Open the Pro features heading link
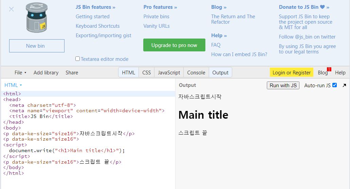The image size is (350, 189). coord(160,7)
